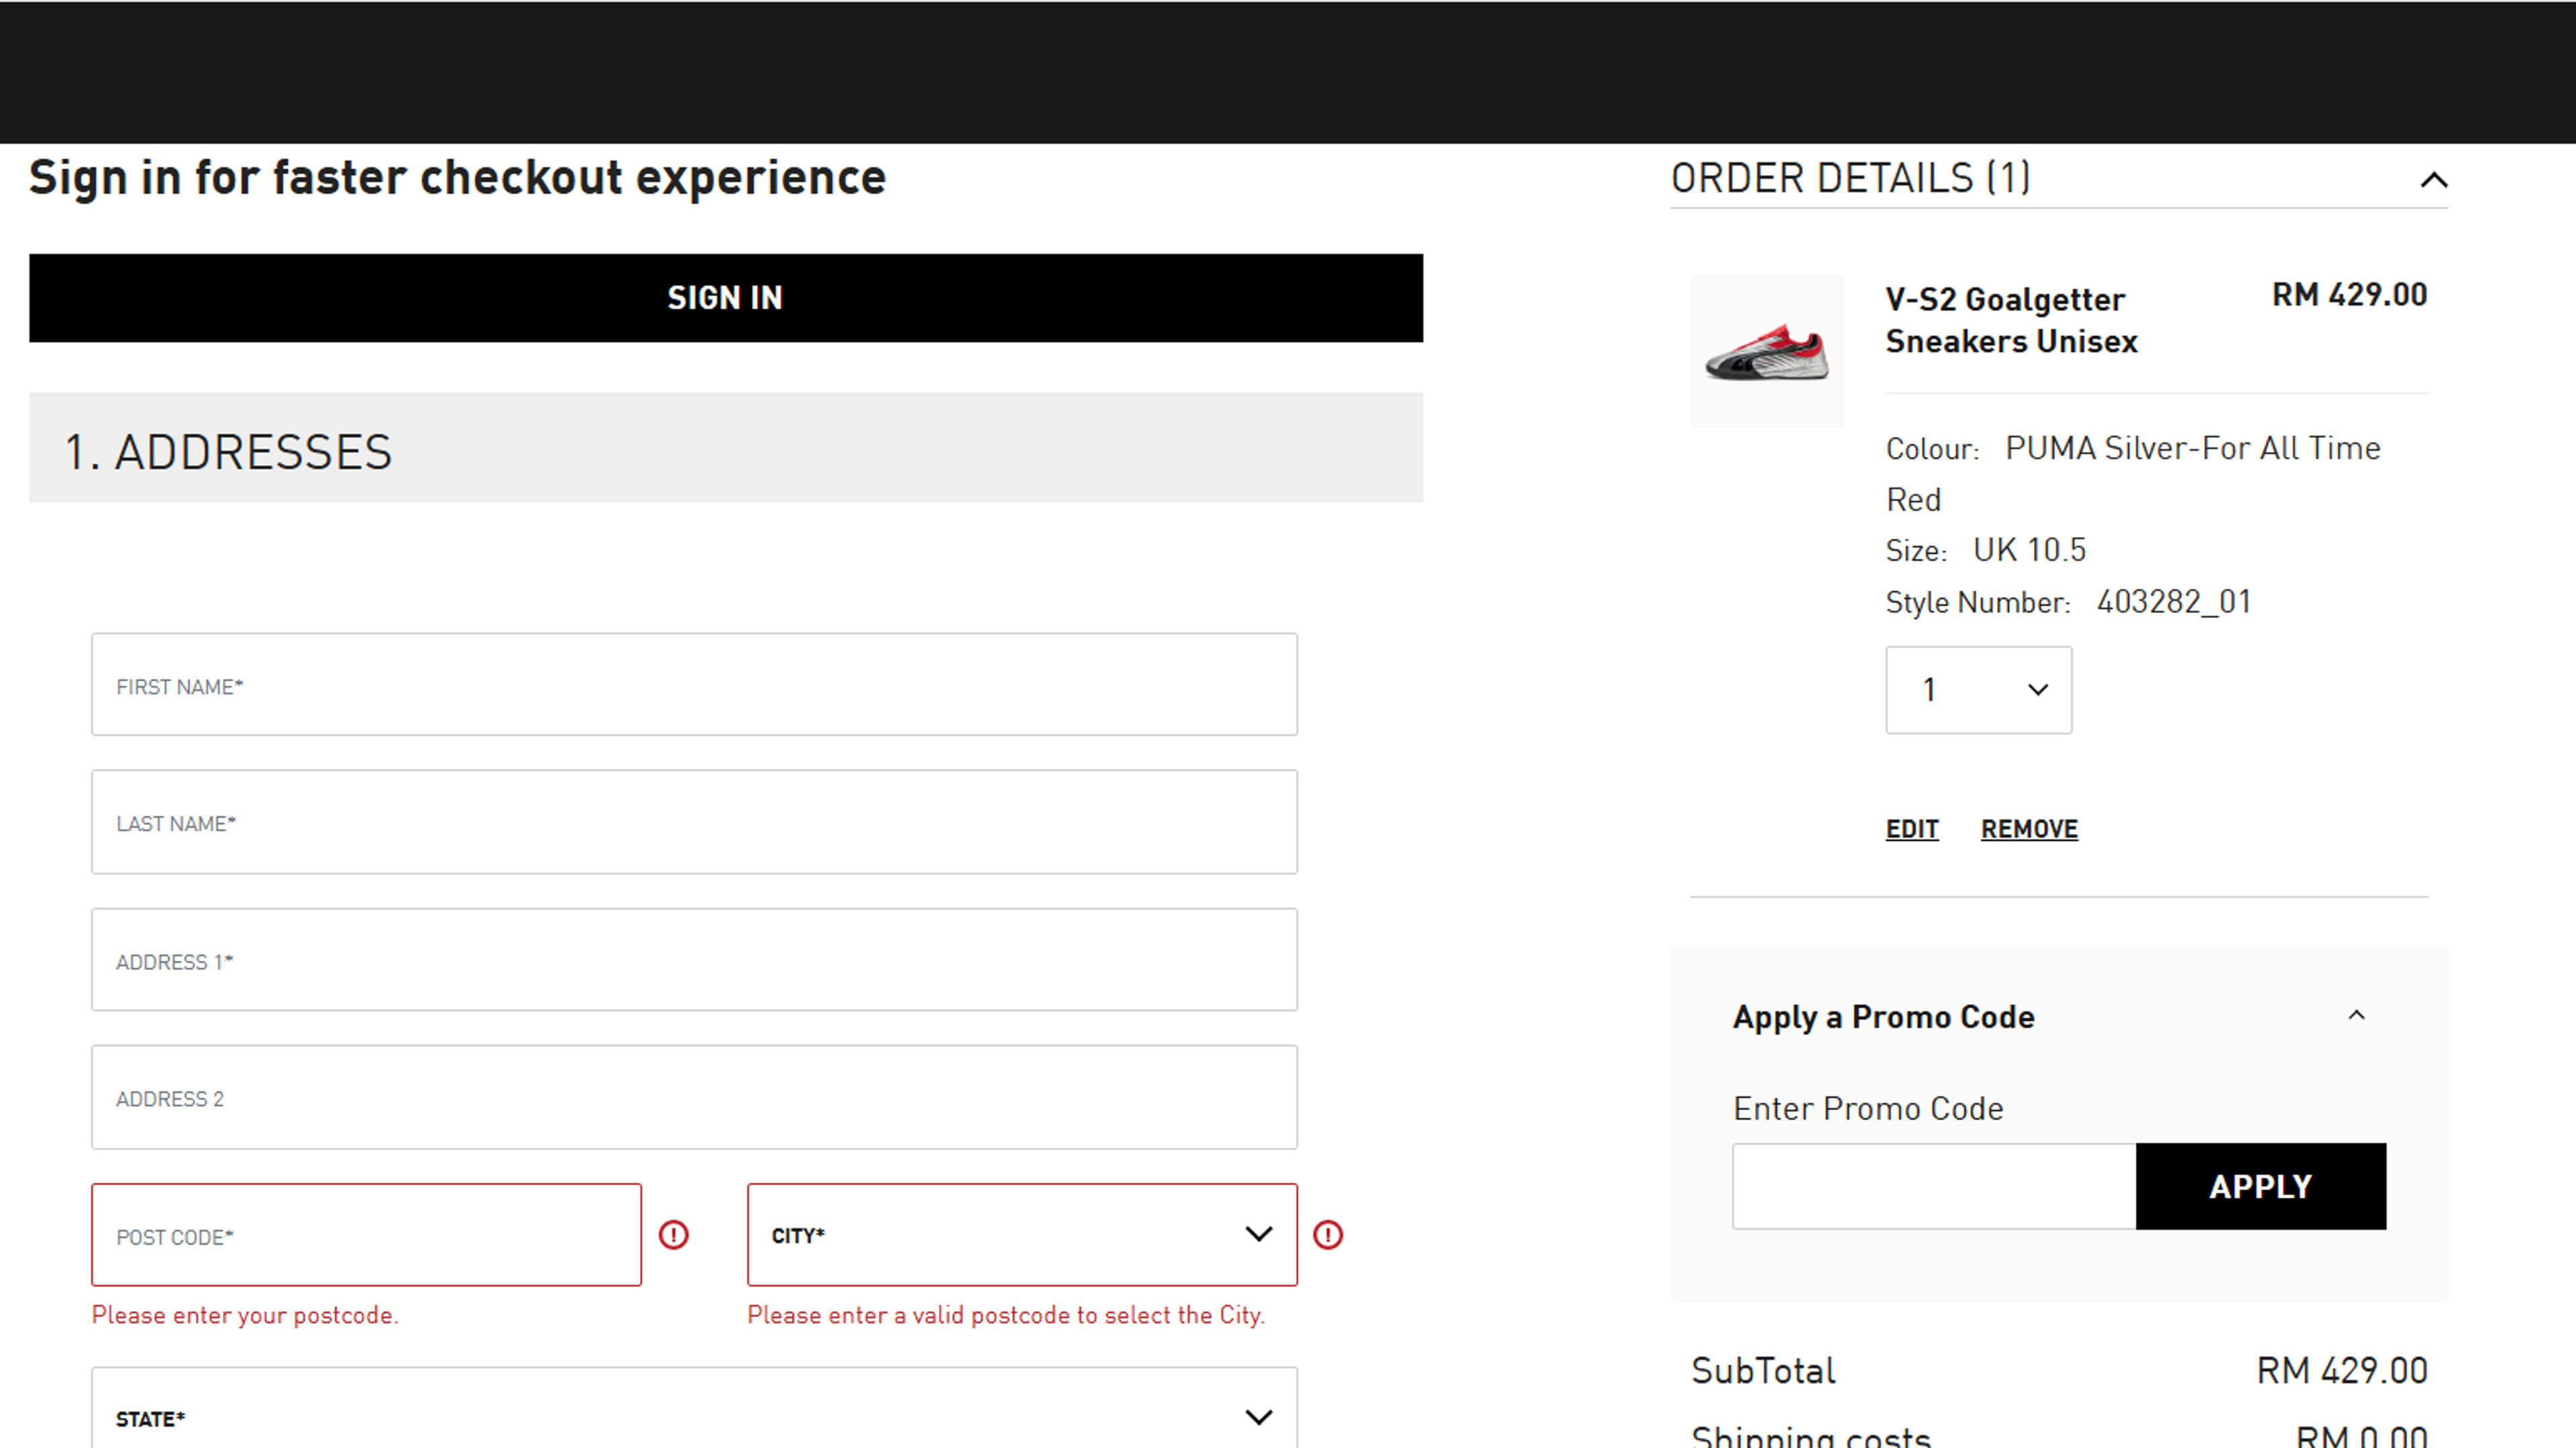This screenshot has height=1448, width=2576.
Task: Select the Post Code input field
Action: pyautogui.click(x=366, y=1235)
